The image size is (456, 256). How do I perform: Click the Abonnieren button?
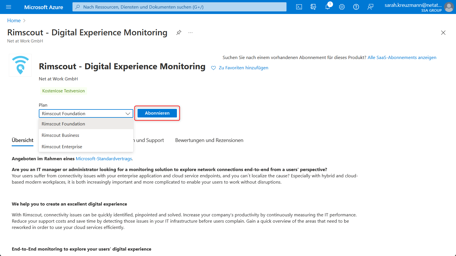[157, 113]
